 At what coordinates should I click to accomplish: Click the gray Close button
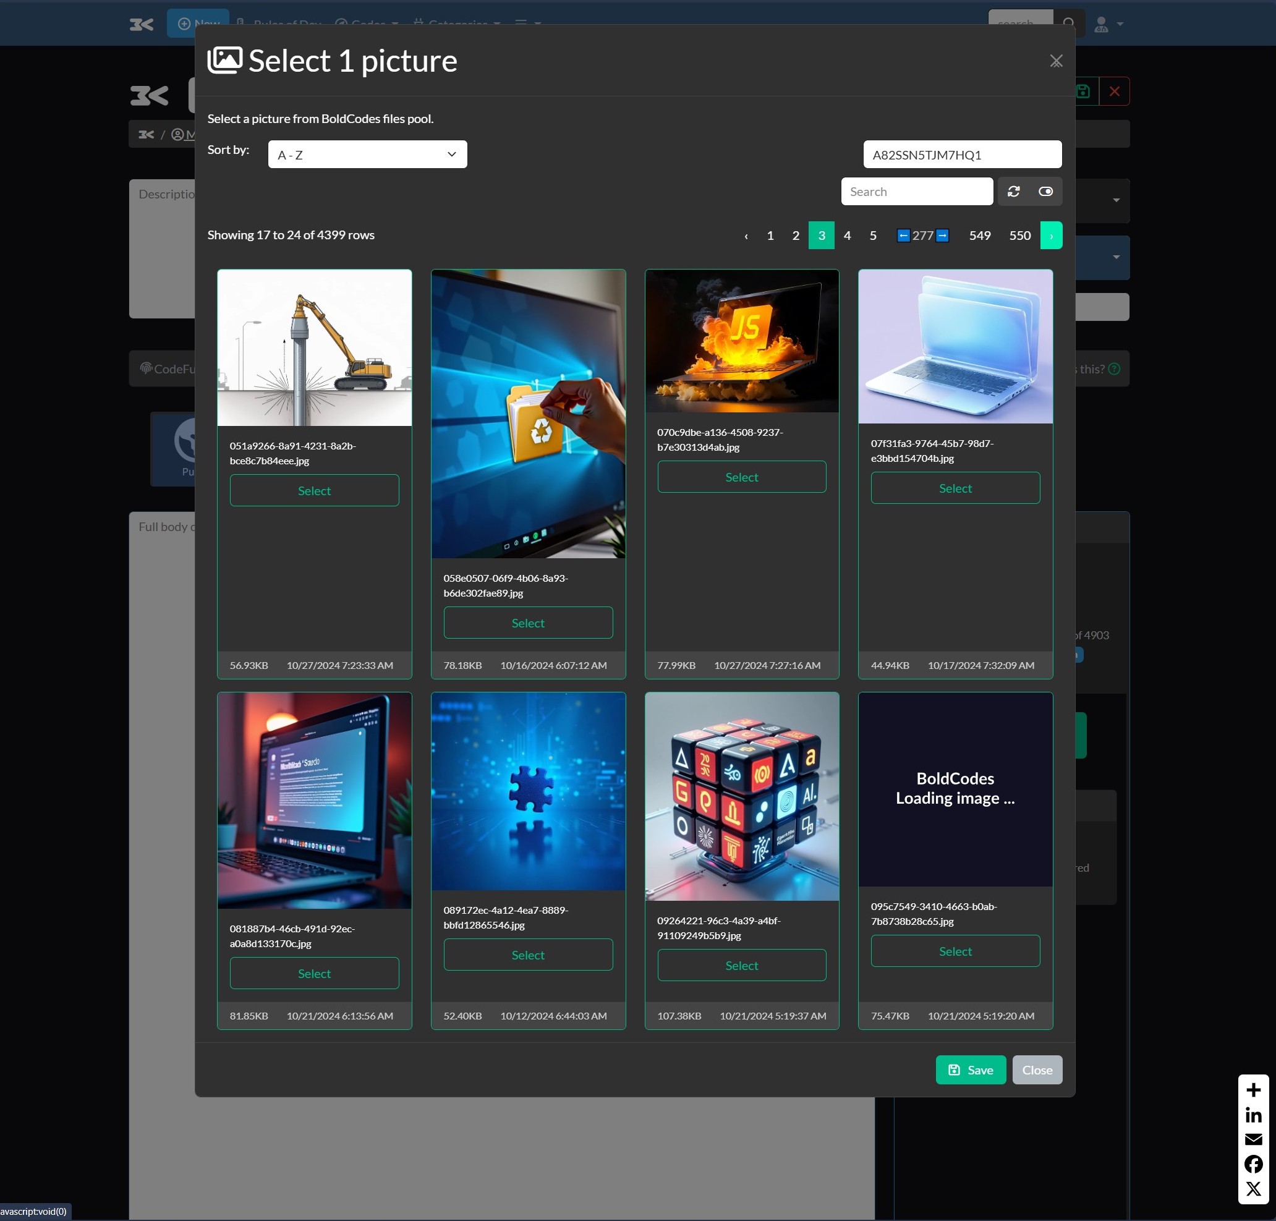1037,1070
